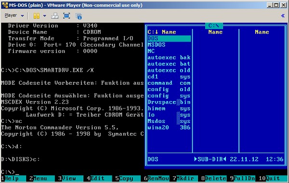Select the config old file

click(x=169, y=90)
